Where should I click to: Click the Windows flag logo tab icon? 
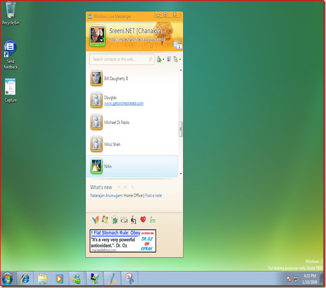pos(105,220)
